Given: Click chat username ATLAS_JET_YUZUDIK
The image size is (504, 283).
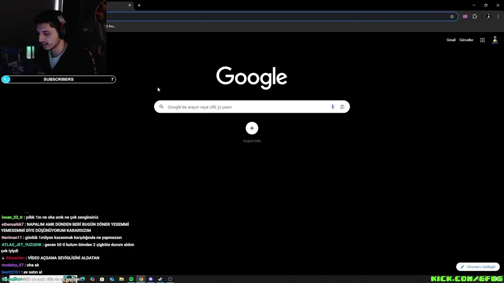Looking at the screenshot, I should click(22, 245).
